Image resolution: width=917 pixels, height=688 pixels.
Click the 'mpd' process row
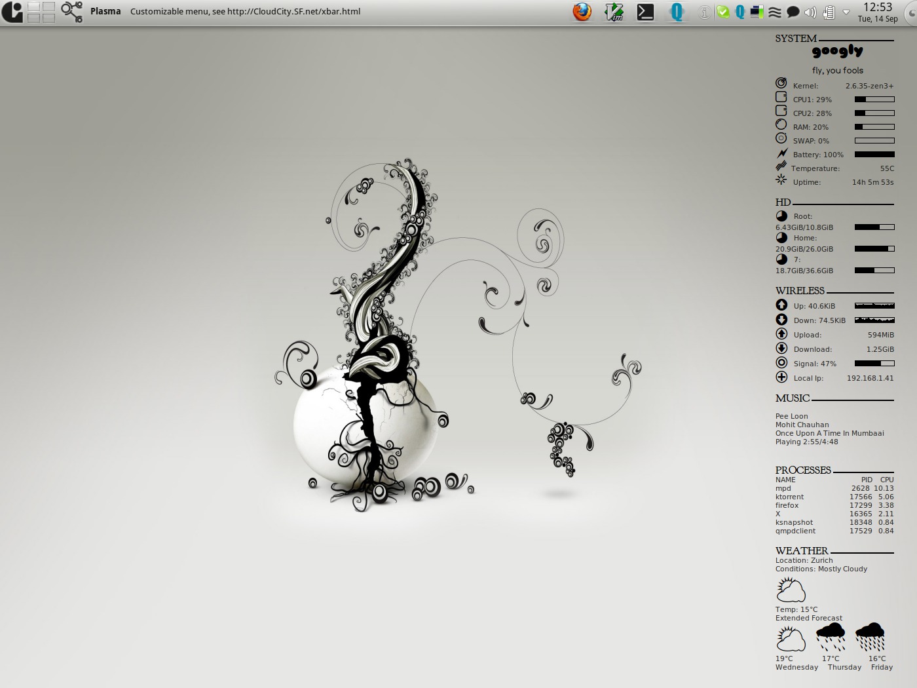(834, 488)
